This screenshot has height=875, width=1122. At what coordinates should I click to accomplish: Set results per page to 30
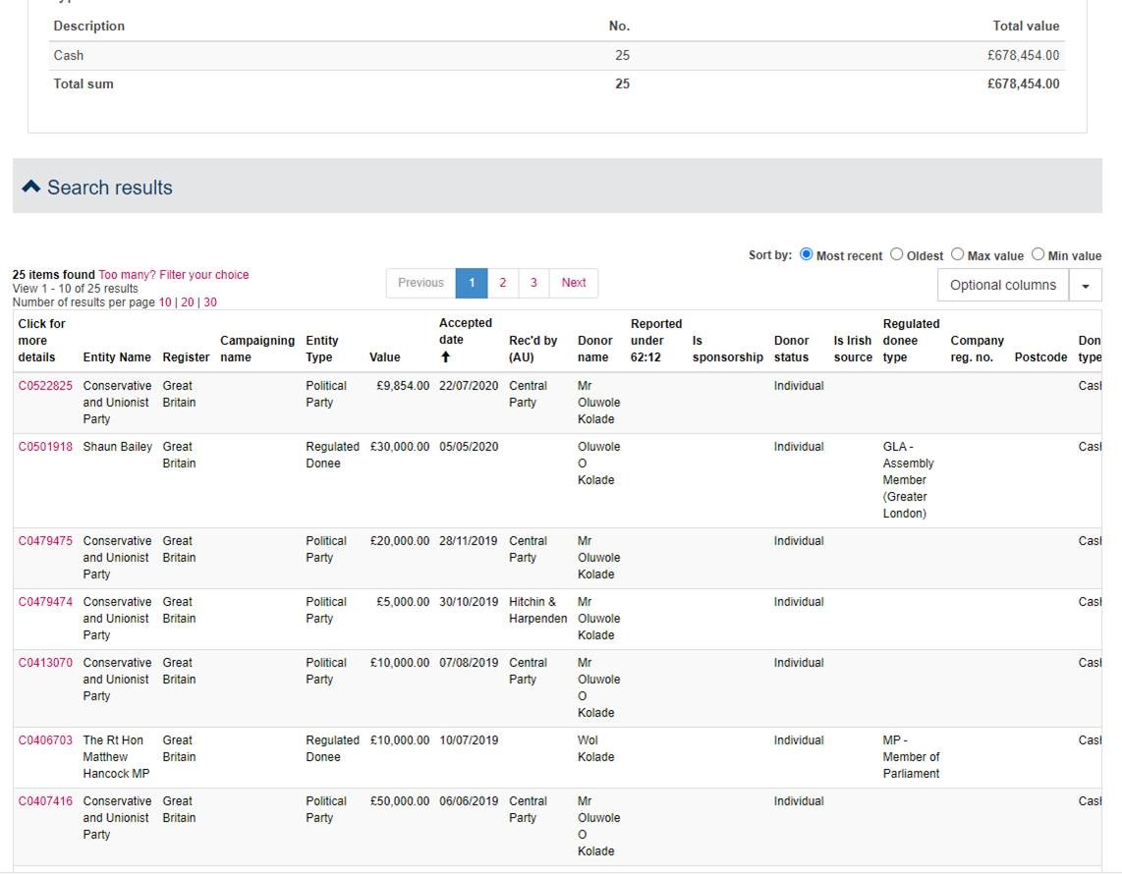[210, 302]
